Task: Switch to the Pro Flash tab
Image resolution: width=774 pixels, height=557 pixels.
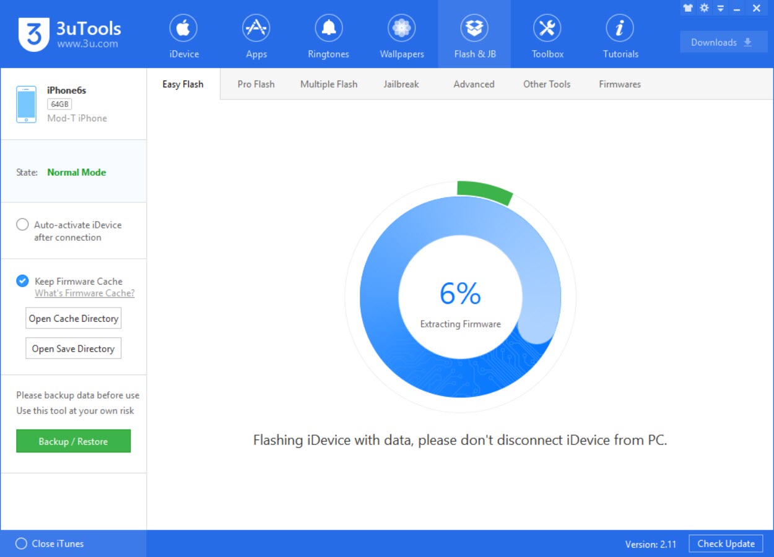Action: [x=256, y=84]
